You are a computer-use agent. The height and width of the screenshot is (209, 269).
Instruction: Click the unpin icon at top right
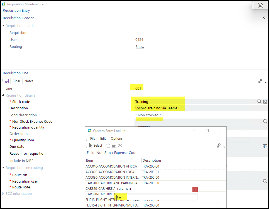pyautogui.click(x=260, y=5)
